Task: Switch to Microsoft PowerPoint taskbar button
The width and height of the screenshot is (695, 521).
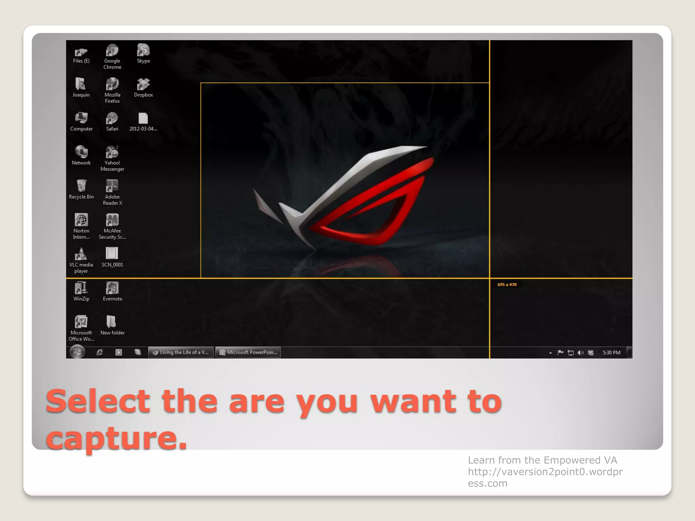Action: (x=248, y=352)
